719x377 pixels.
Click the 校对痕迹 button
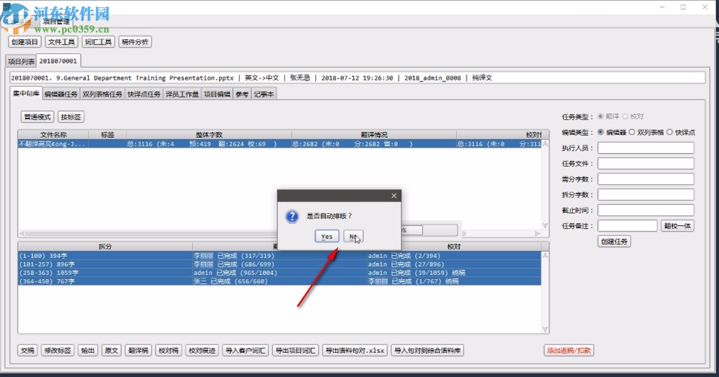202,351
